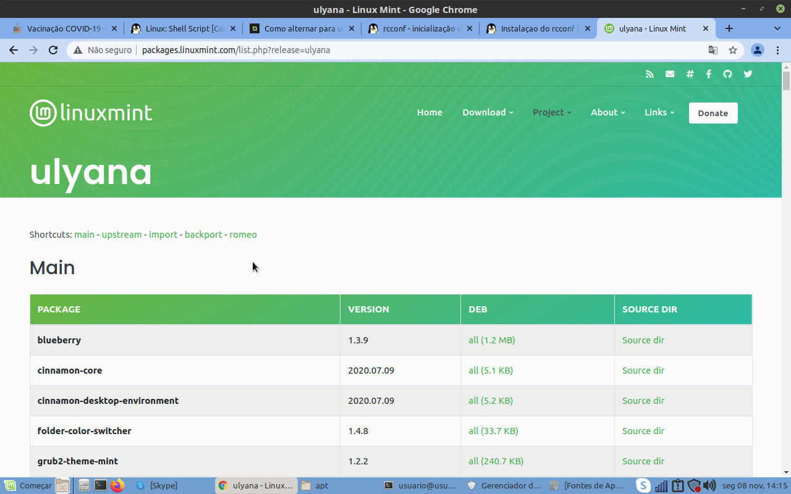Open Source dir for blueberry
The image size is (791, 494).
coord(643,340)
